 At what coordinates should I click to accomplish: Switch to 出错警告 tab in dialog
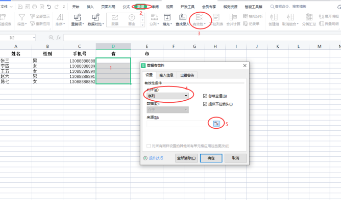pos(187,75)
